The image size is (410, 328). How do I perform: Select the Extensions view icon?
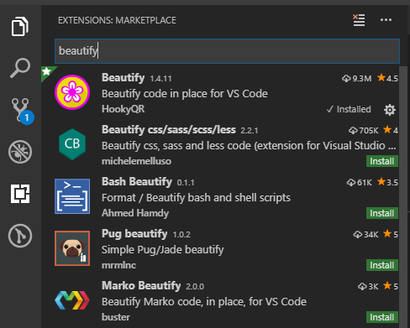(20, 194)
